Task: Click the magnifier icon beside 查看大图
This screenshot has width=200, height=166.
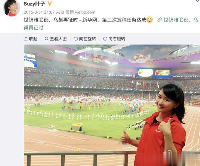Action: [x=47, y=39]
